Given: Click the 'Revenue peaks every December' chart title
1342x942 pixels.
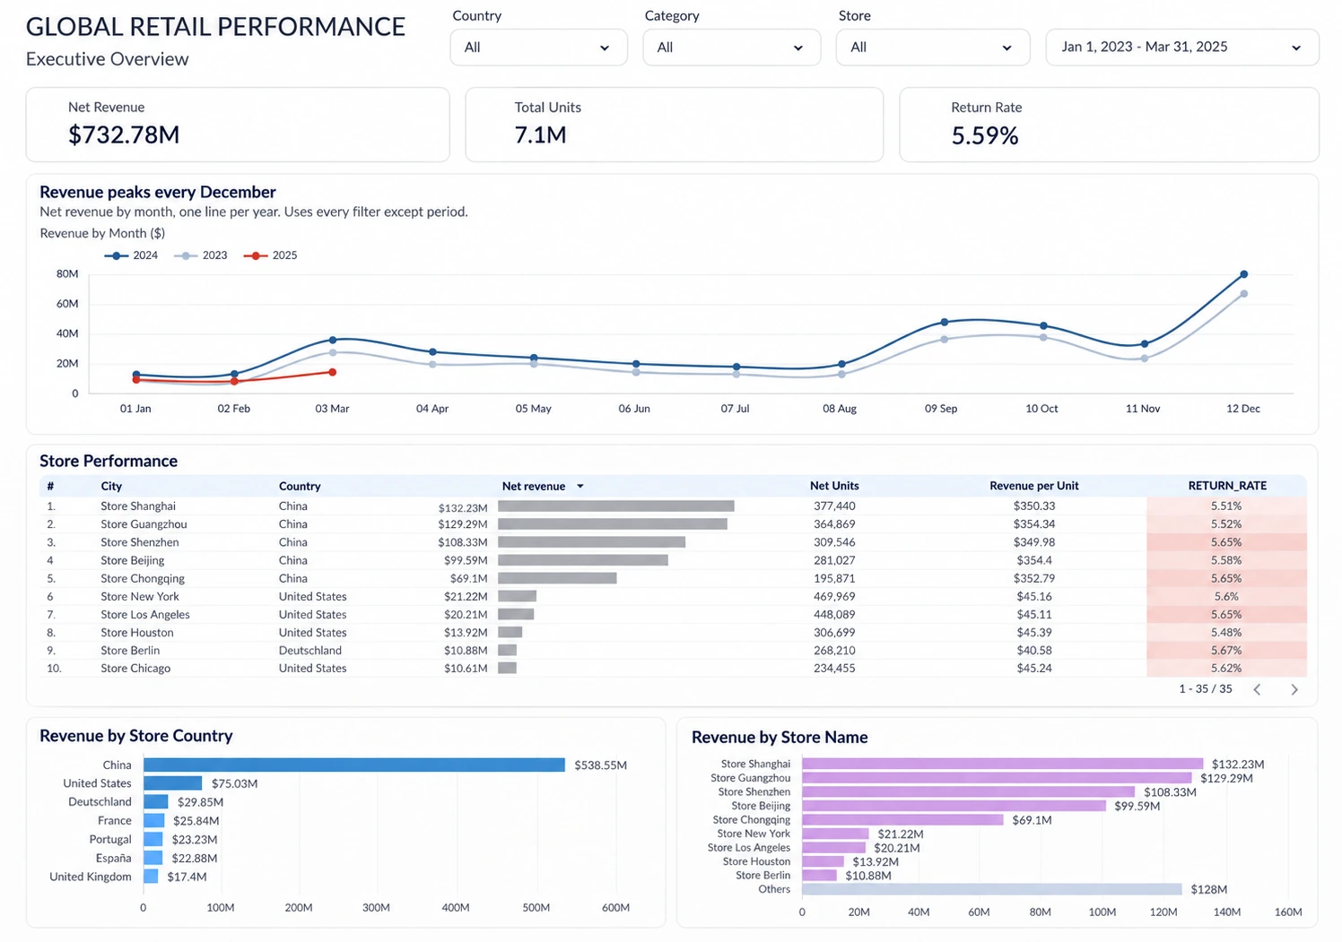Looking at the screenshot, I should coord(158,192).
